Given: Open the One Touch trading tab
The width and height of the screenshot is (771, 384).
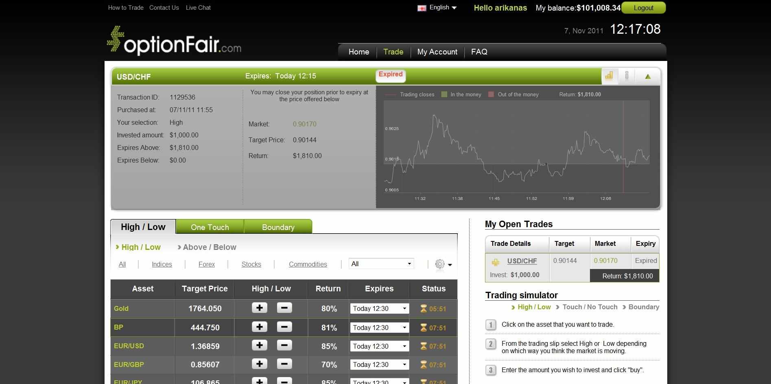Looking at the screenshot, I should 210,227.
